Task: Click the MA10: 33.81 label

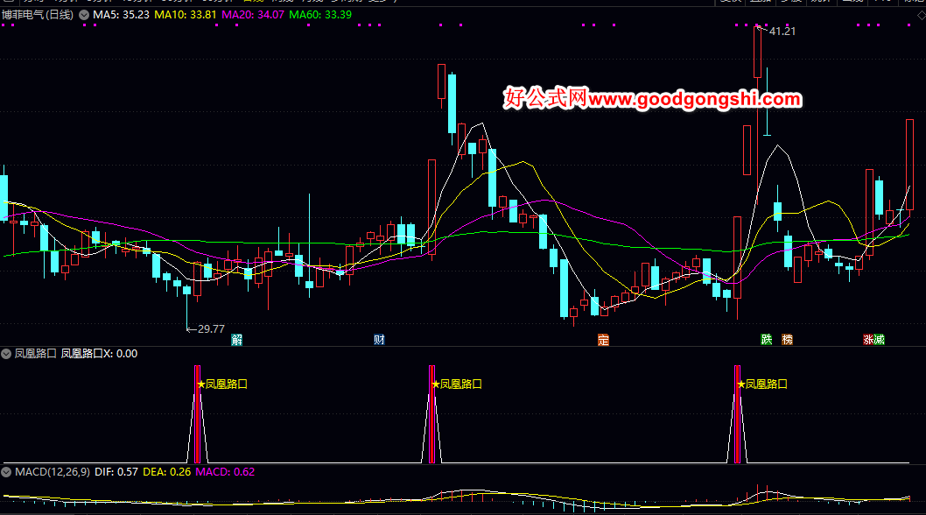Action: tap(186, 15)
